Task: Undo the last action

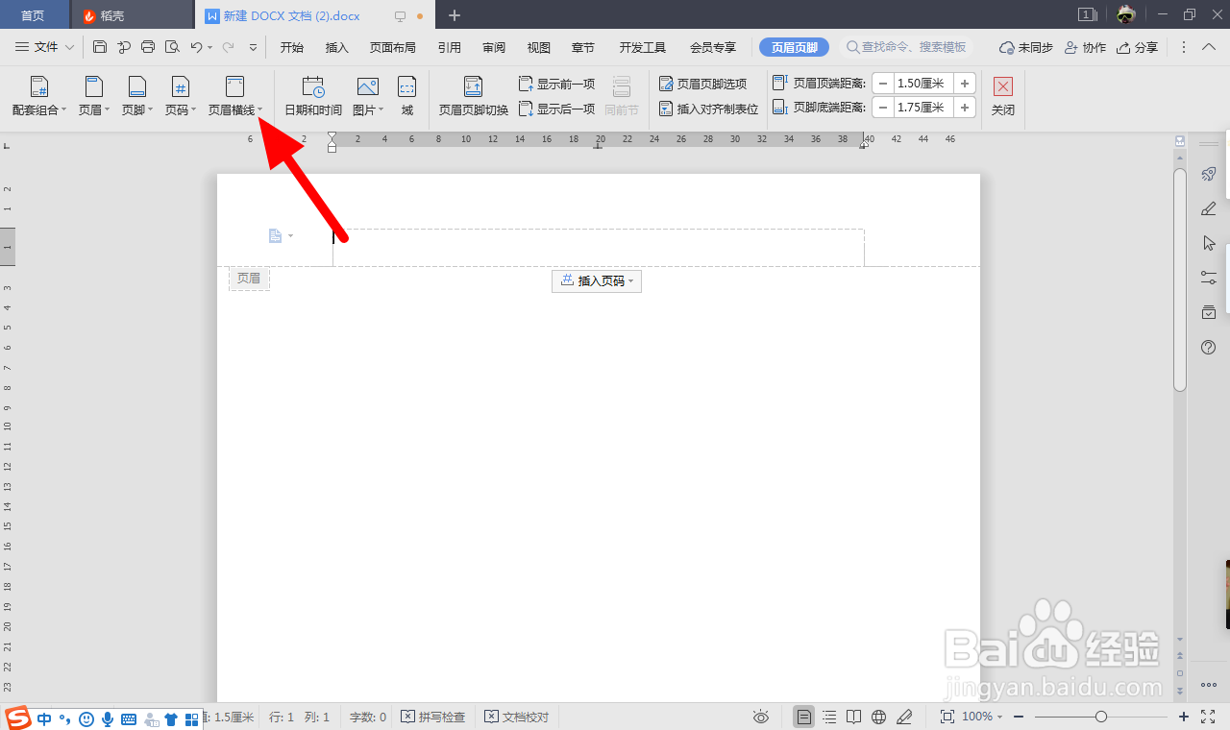Action: [196, 47]
